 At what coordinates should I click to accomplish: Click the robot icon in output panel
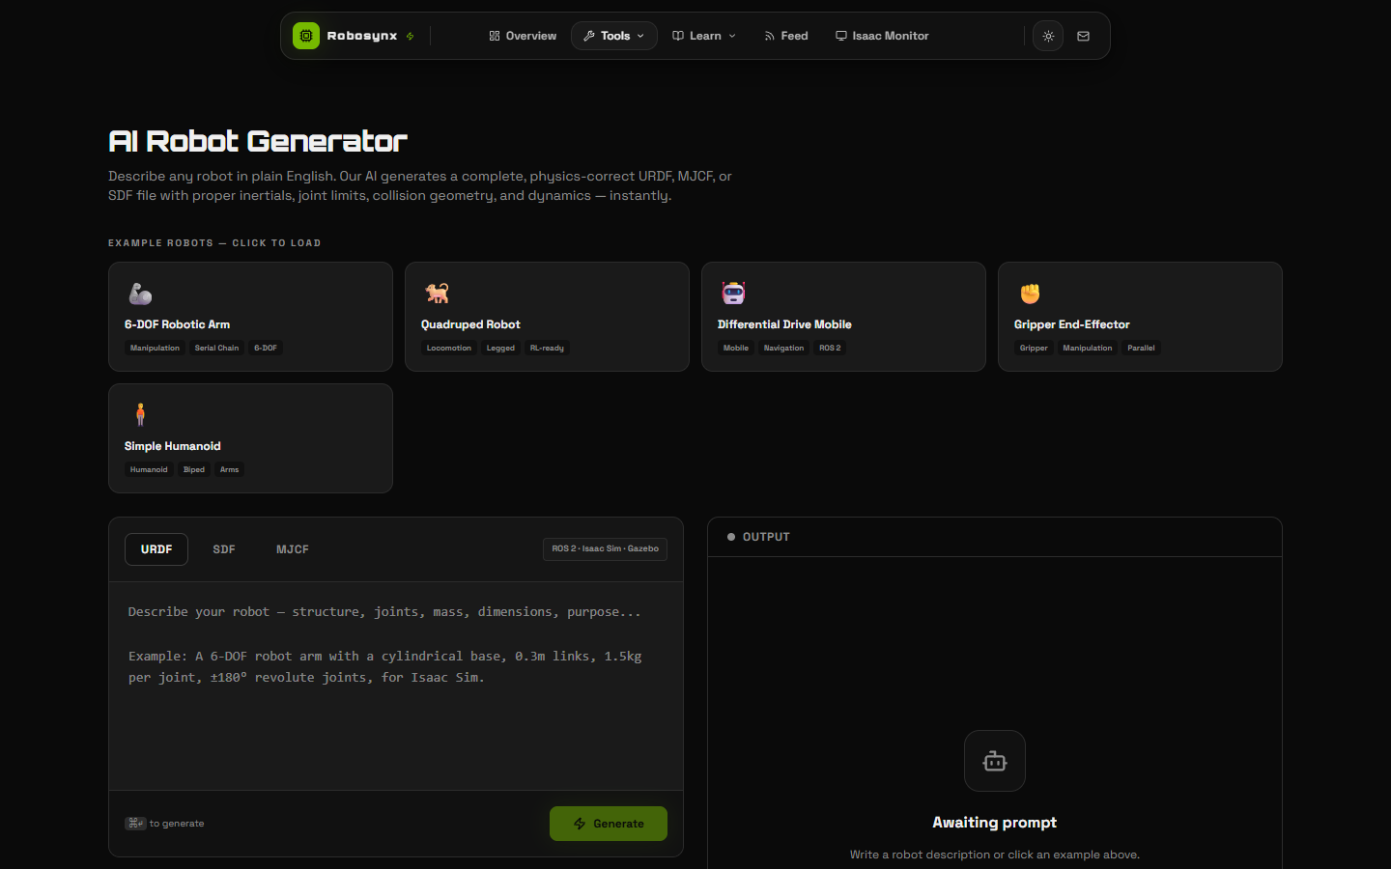[x=995, y=761]
